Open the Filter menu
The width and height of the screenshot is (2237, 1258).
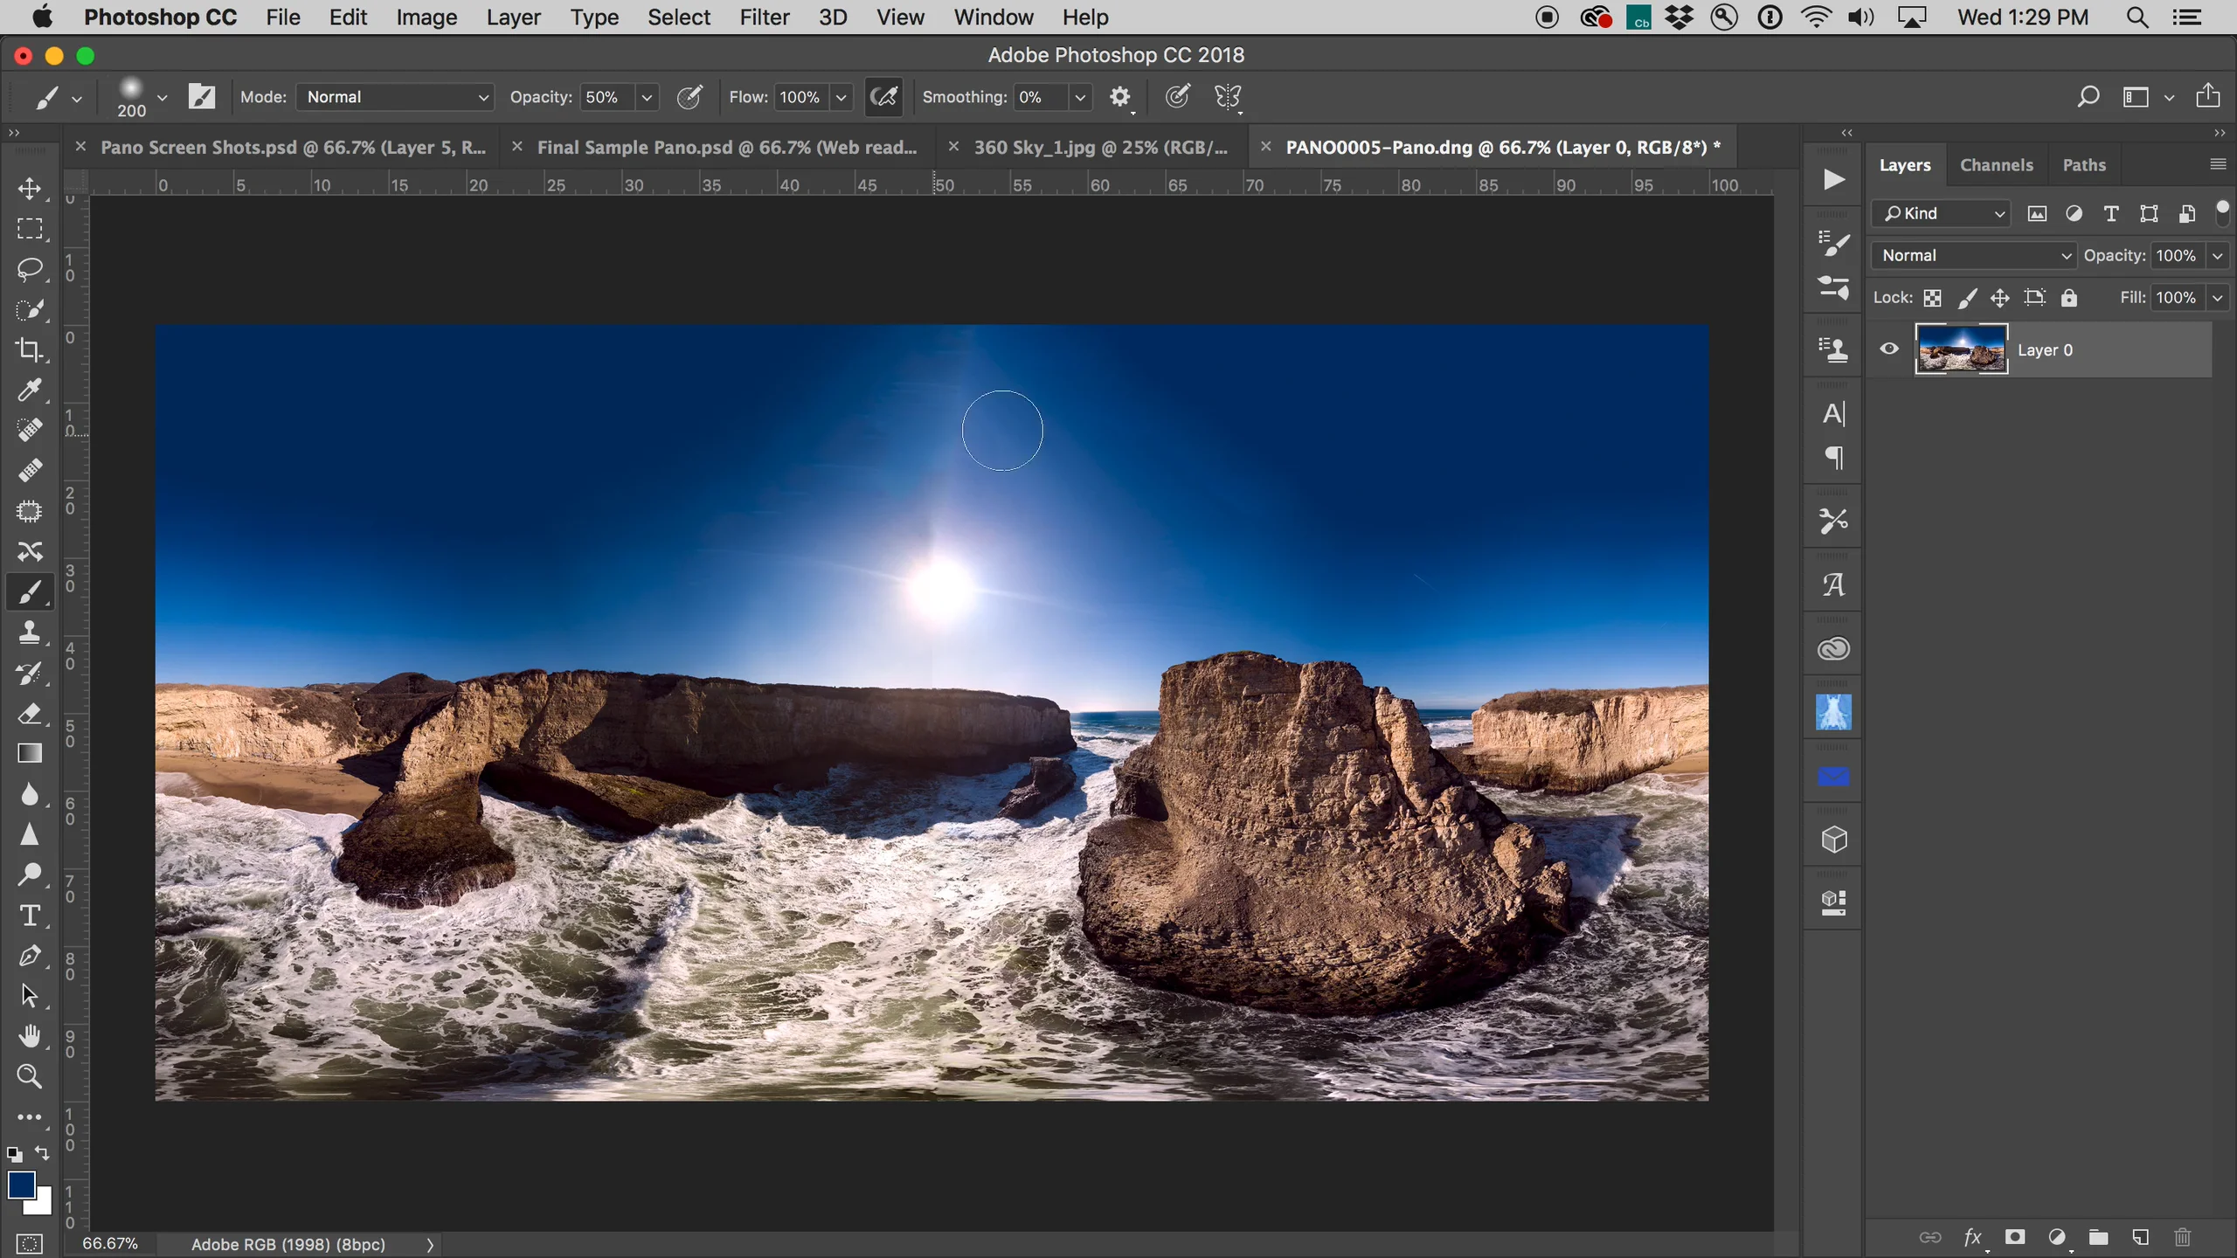(x=764, y=17)
